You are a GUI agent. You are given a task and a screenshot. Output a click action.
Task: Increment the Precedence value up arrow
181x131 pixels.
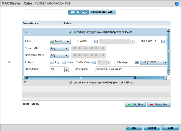[66, 68]
